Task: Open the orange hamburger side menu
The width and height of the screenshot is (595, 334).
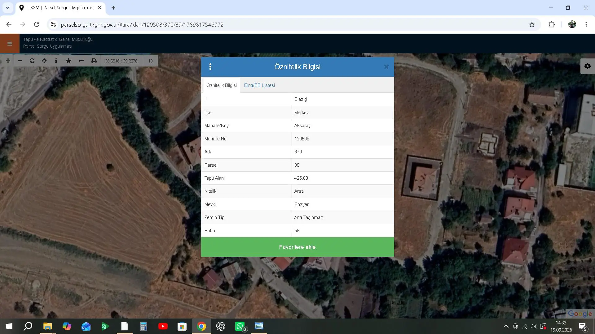Action: pos(10,44)
